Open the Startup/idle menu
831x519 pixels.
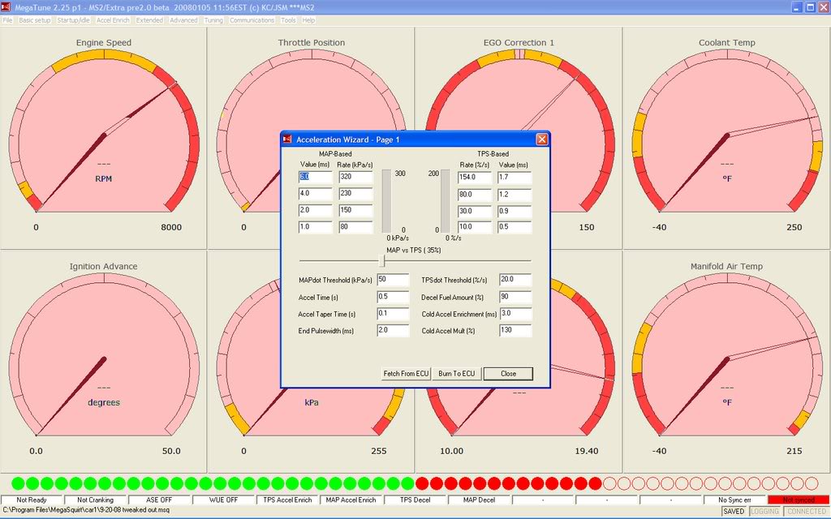[73, 20]
